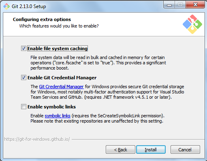
Task: Click the 'Enable Git Credential Manager' label text
Action: point(62,78)
